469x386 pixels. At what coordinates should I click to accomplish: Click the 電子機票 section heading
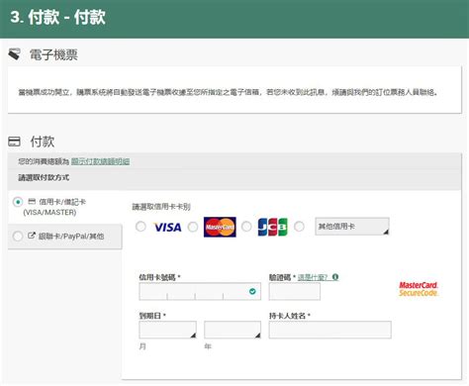53,54
